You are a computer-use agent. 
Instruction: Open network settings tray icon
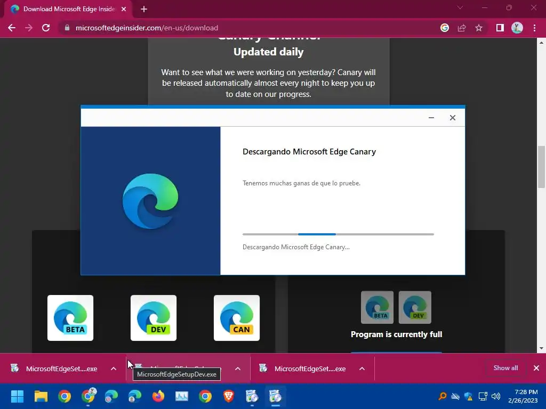pyautogui.click(x=483, y=396)
